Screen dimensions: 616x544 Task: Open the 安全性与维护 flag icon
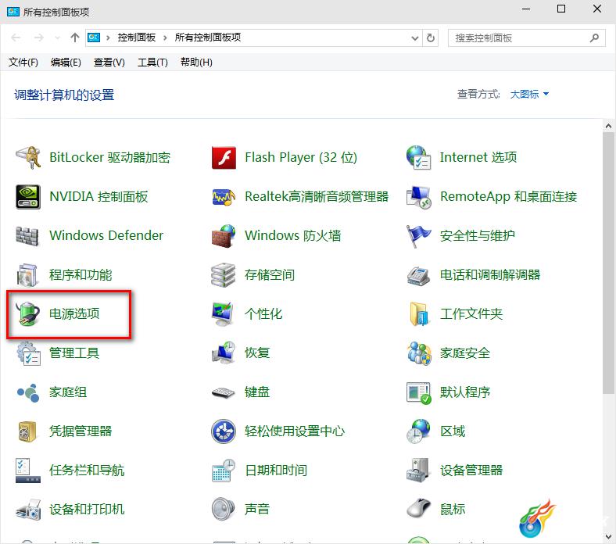(x=419, y=236)
